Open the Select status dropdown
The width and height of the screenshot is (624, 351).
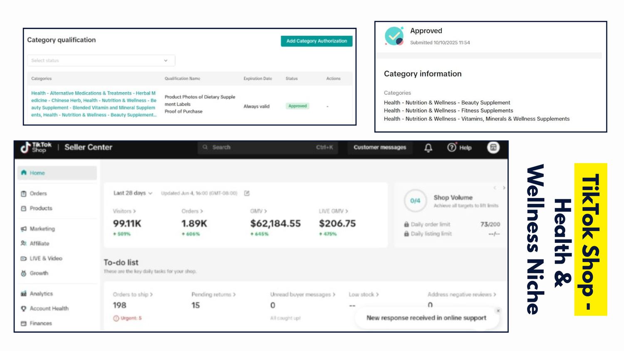[101, 60]
